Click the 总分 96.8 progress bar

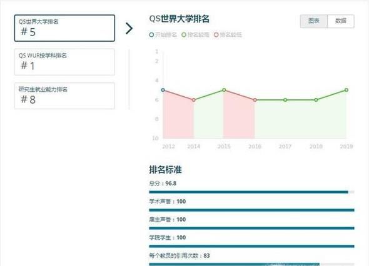click(252, 192)
